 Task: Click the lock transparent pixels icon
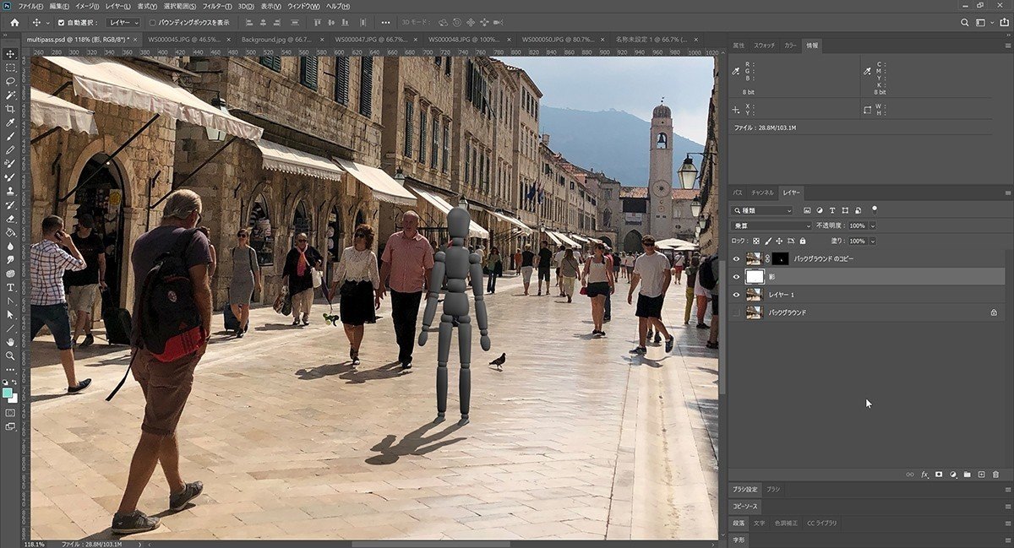[x=755, y=241]
